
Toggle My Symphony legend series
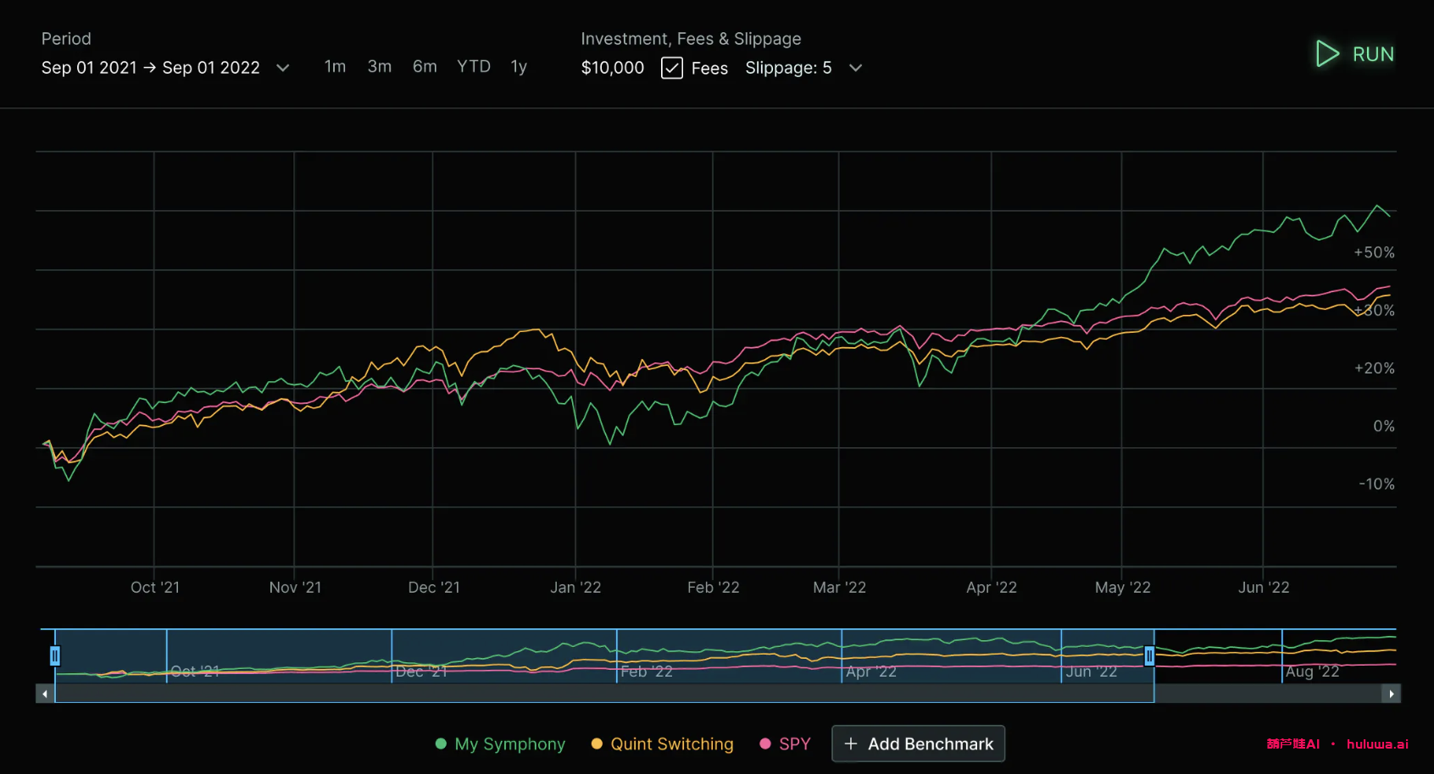(x=500, y=744)
